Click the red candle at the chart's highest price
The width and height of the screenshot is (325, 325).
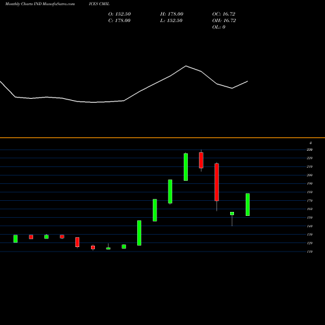pos(201,160)
